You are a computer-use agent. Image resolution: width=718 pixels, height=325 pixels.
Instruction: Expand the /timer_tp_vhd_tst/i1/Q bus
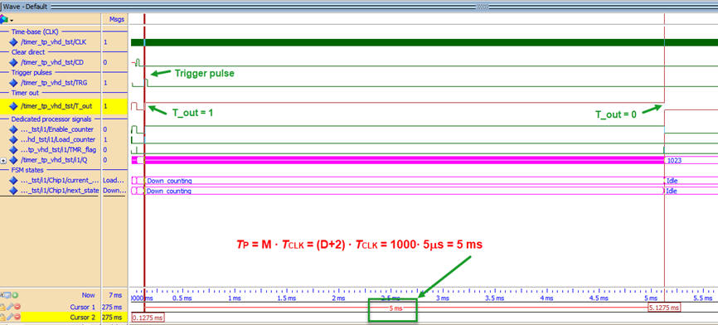(3, 161)
